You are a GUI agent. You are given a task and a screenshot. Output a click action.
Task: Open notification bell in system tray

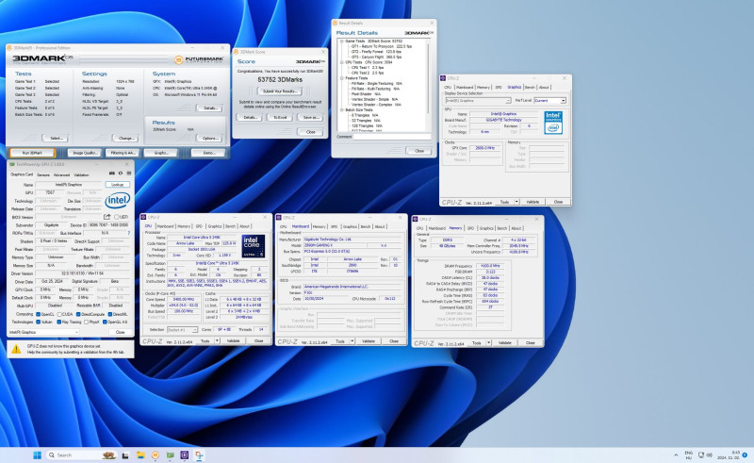click(x=745, y=455)
